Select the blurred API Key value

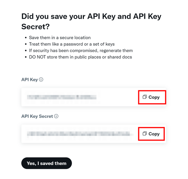tap(62, 97)
